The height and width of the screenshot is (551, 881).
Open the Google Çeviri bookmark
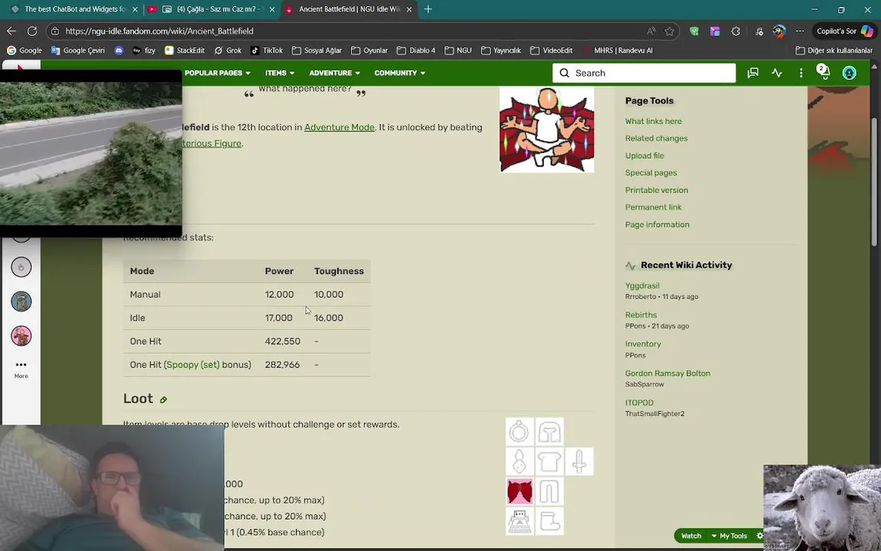coord(77,51)
